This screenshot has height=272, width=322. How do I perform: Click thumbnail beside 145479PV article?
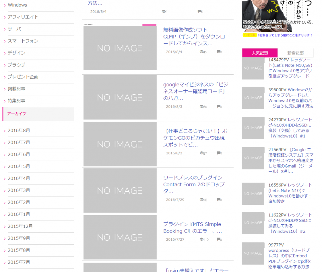[253, 68]
